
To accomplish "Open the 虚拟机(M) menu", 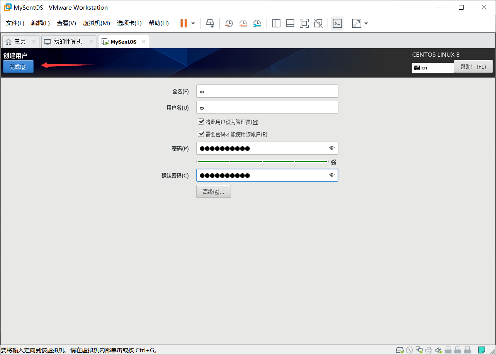I will pyautogui.click(x=97, y=23).
